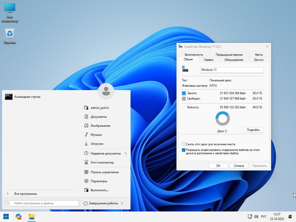Click the 21 931 024 384 байт value
The height and width of the screenshot is (222, 296).
click(x=233, y=93)
